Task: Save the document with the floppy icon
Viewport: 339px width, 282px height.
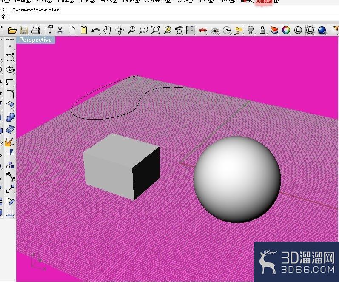Action: click(x=24, y=30)
